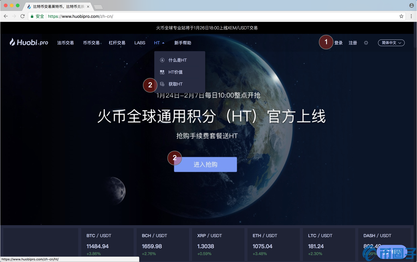The width and height of the screenshot is (417, 262).
Task: Open the 法币交易 menu
Action: pos(66,43)
